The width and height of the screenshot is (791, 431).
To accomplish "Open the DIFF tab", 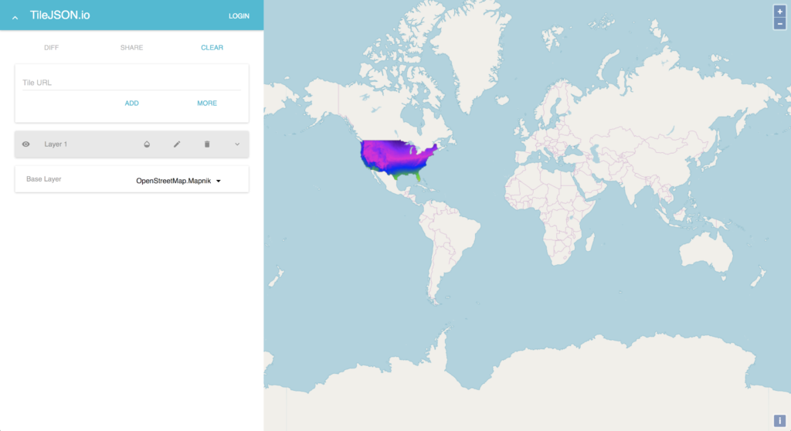I will click(51, 48).
